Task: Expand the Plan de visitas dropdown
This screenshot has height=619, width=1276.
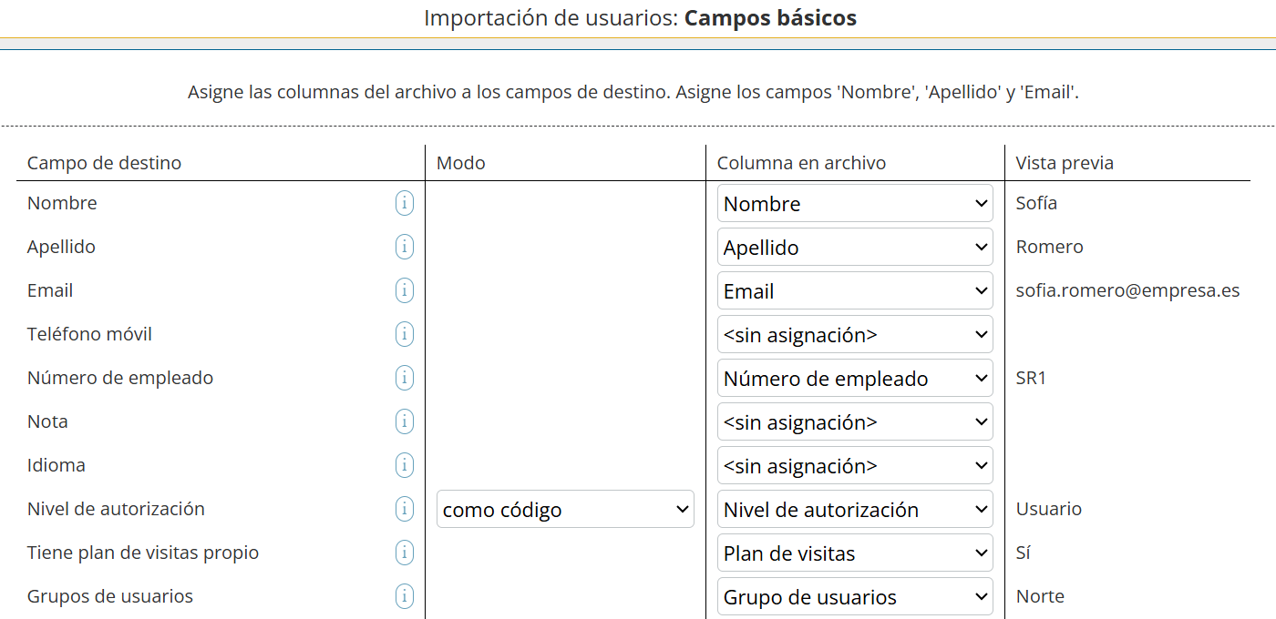Action: pyautogui.click(x=854, y=553)
